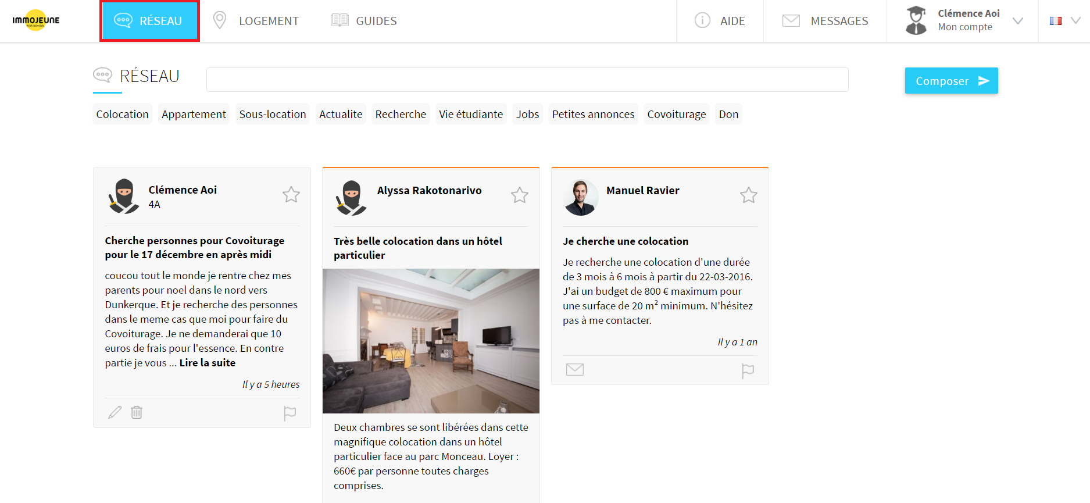Filter by Don tag
This screenshot has height=503, width=1090.
click(x=728, y=114)
